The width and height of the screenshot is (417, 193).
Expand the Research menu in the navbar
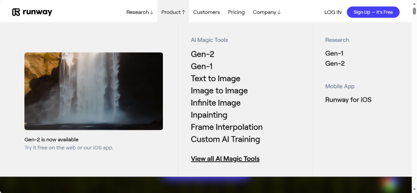tap(140, 12)
